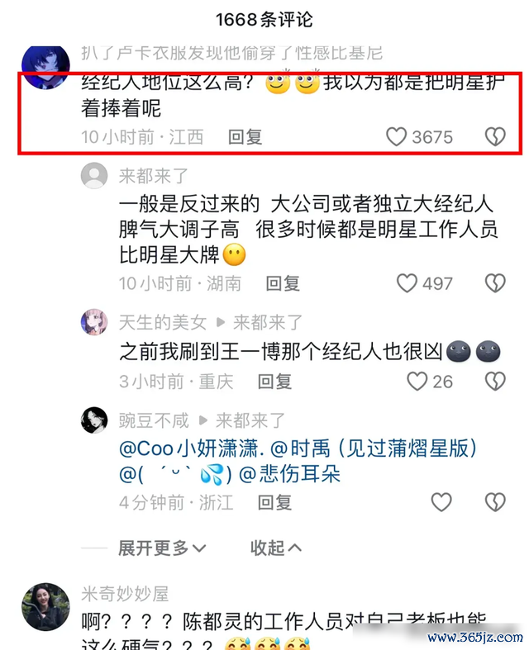Toggle dislike on 豌豆不咸's reply
529x650 pixels.
tap(495, 502)
